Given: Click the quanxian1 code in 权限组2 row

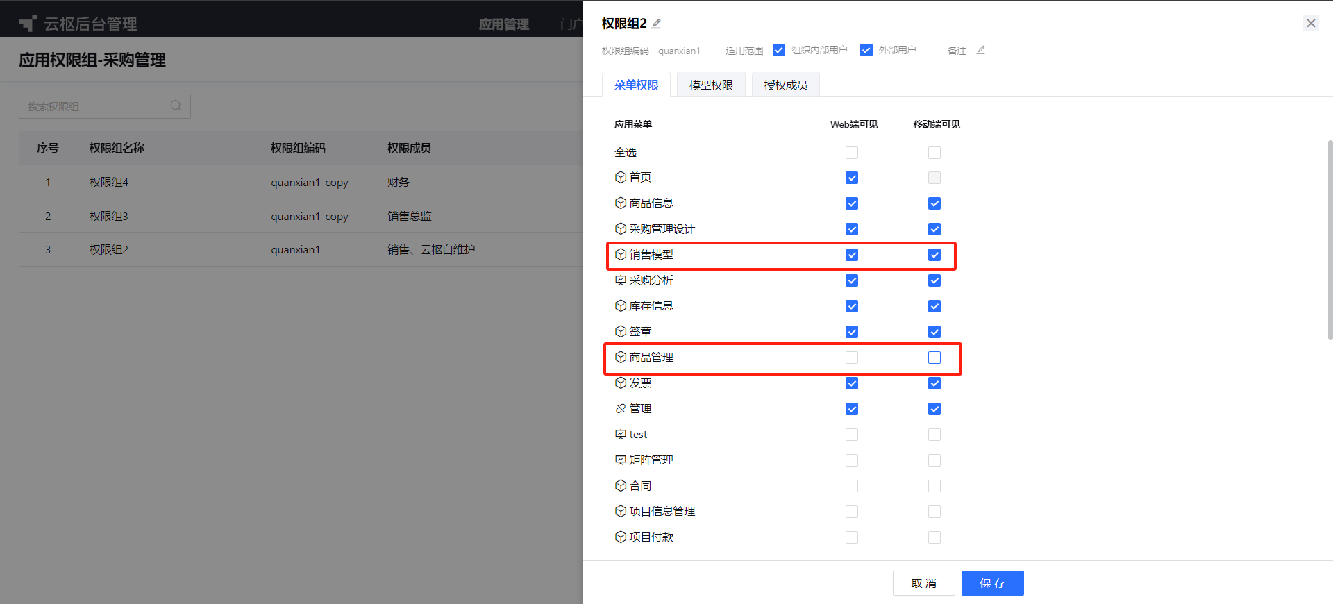Looking at the screenshot, I should (296, 249).
